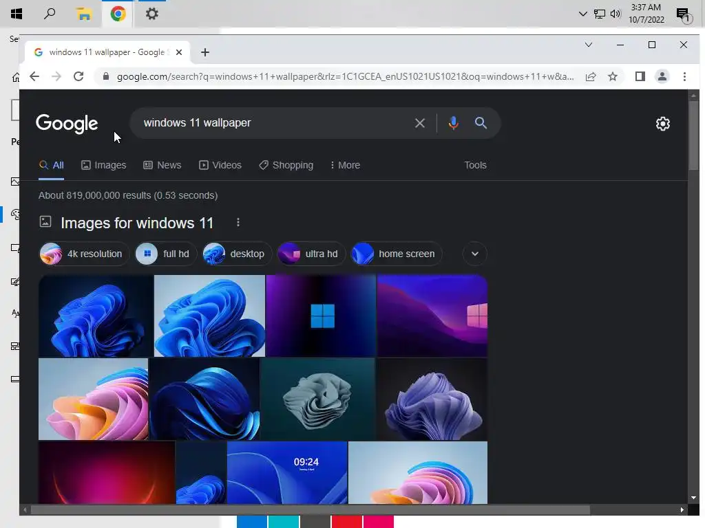The image size is (705, 528).
Task: Pick the teal accent color swatch in Settings
Action: tap(283, 522)
